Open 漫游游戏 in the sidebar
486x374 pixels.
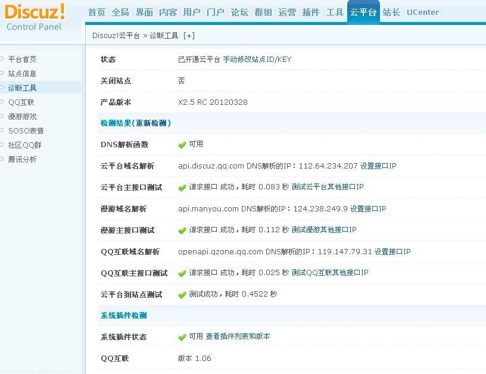pyautogui.click(x=22, y=117)
